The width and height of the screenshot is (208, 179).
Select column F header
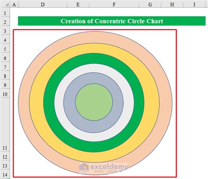coord(114,4)
